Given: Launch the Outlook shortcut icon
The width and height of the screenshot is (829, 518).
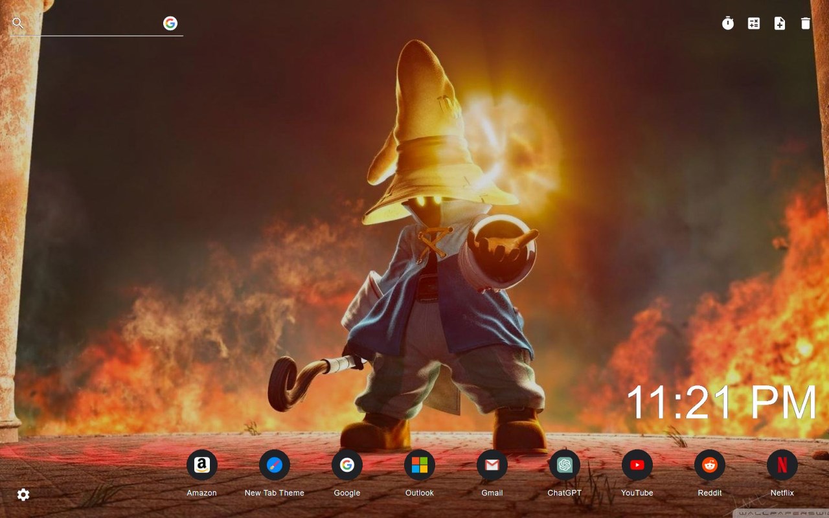Looking at the screenshot, I should click(x=420, y=465).
